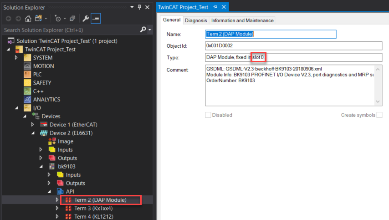Select the PLC node in the tree
389x220 pixels.
pos(38,75)
